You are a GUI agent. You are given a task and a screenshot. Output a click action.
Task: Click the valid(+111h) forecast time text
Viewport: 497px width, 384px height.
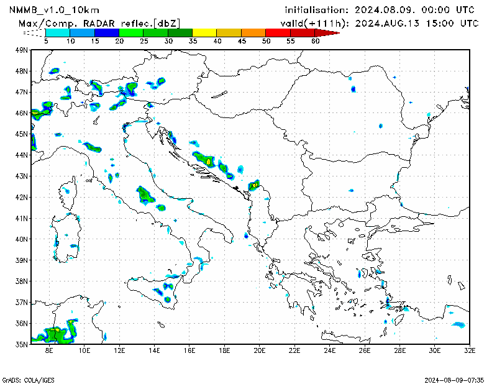coord(378,23)
